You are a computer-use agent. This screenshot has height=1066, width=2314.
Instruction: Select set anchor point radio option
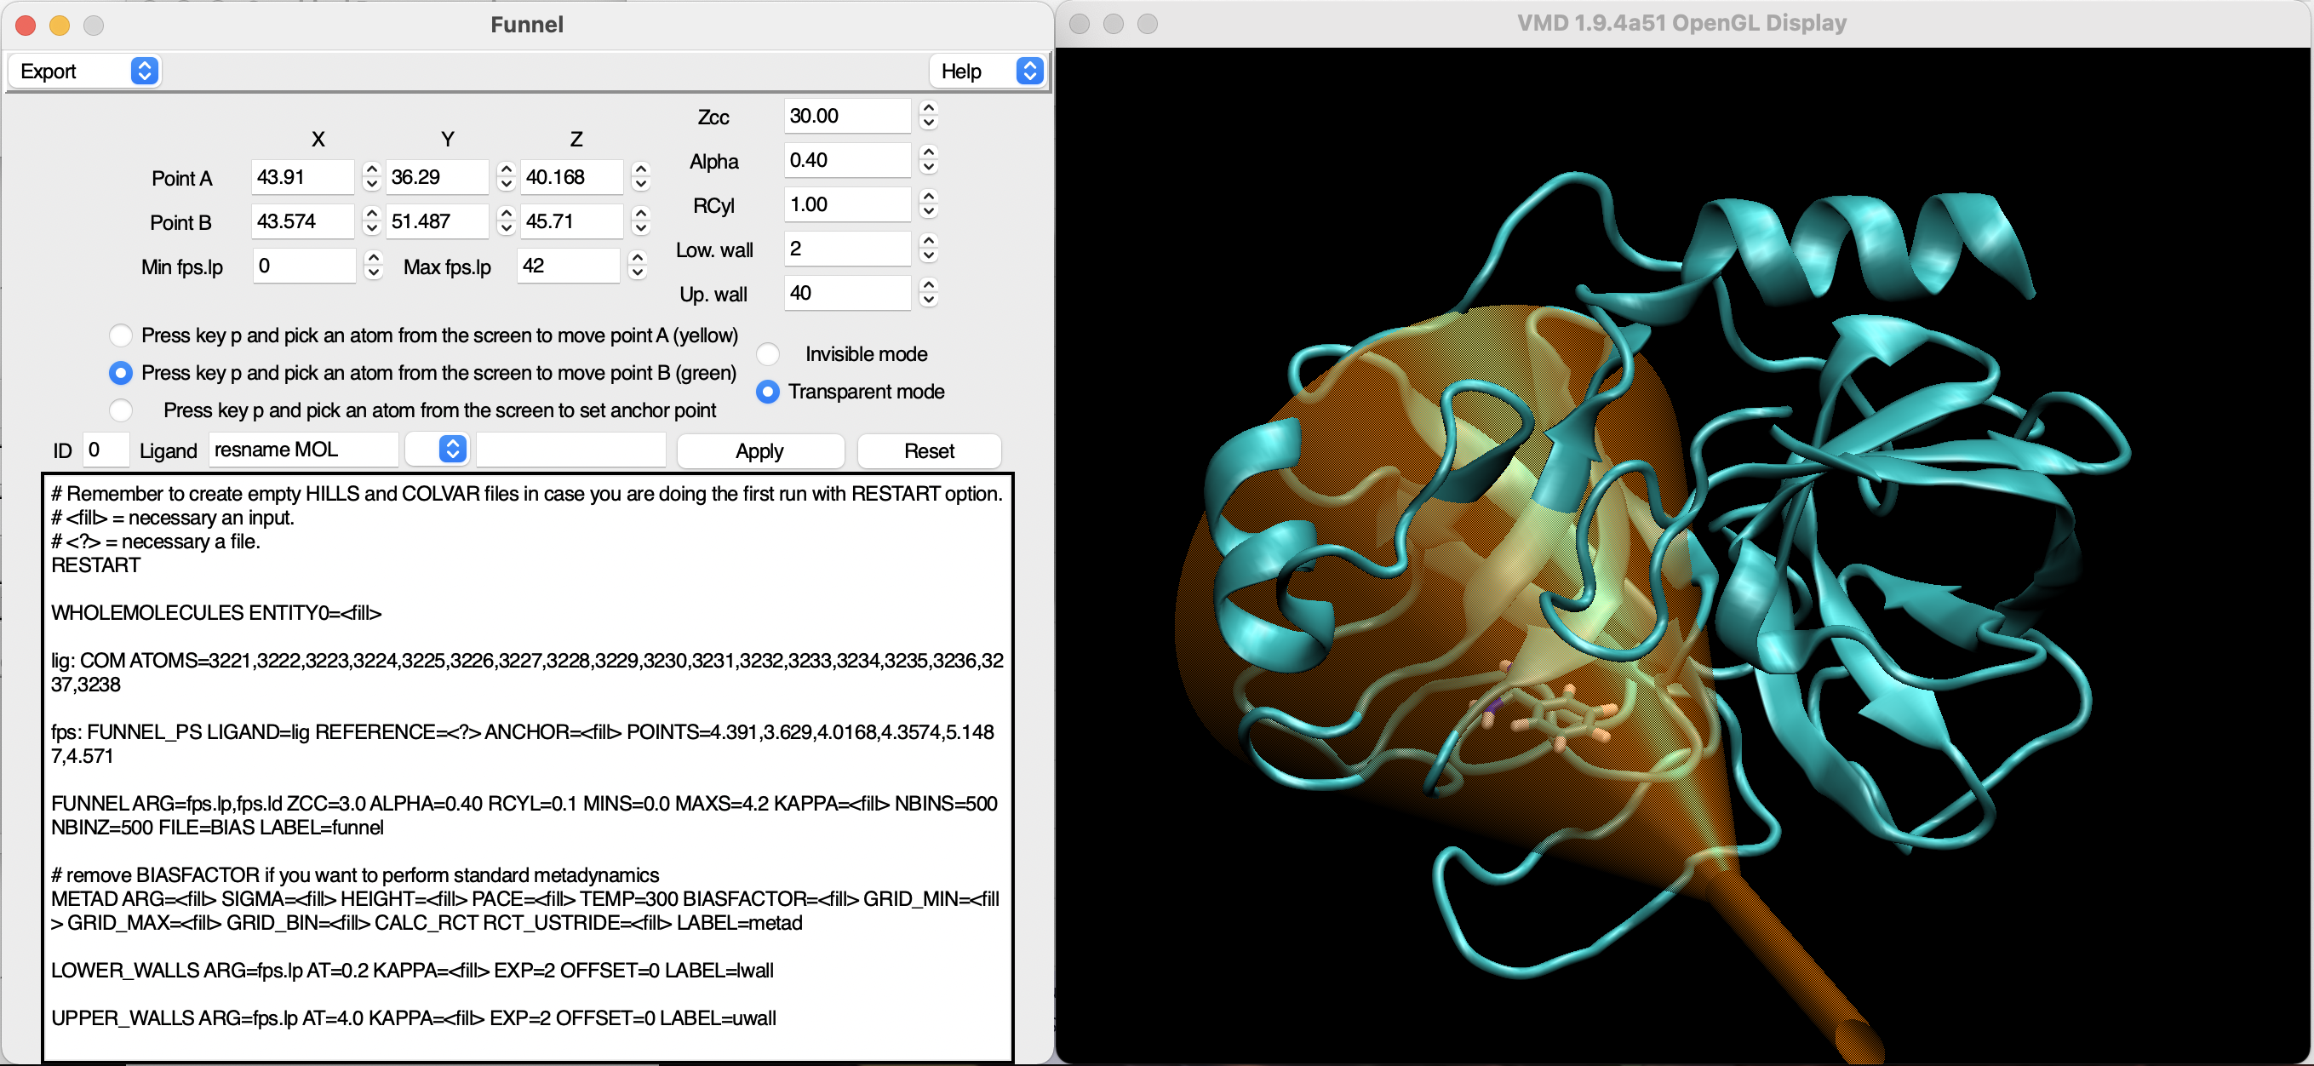click(121, 410)
